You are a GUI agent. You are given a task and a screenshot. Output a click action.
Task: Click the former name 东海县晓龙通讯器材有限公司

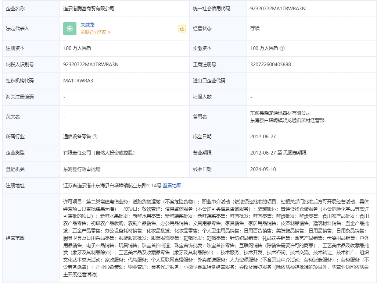point(280,113)
